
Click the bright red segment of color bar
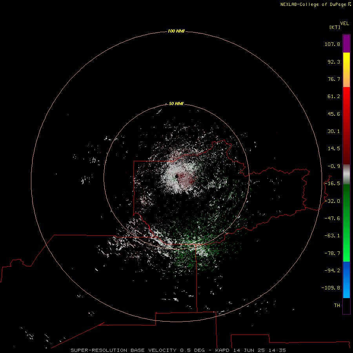click(x=346, y=126)
